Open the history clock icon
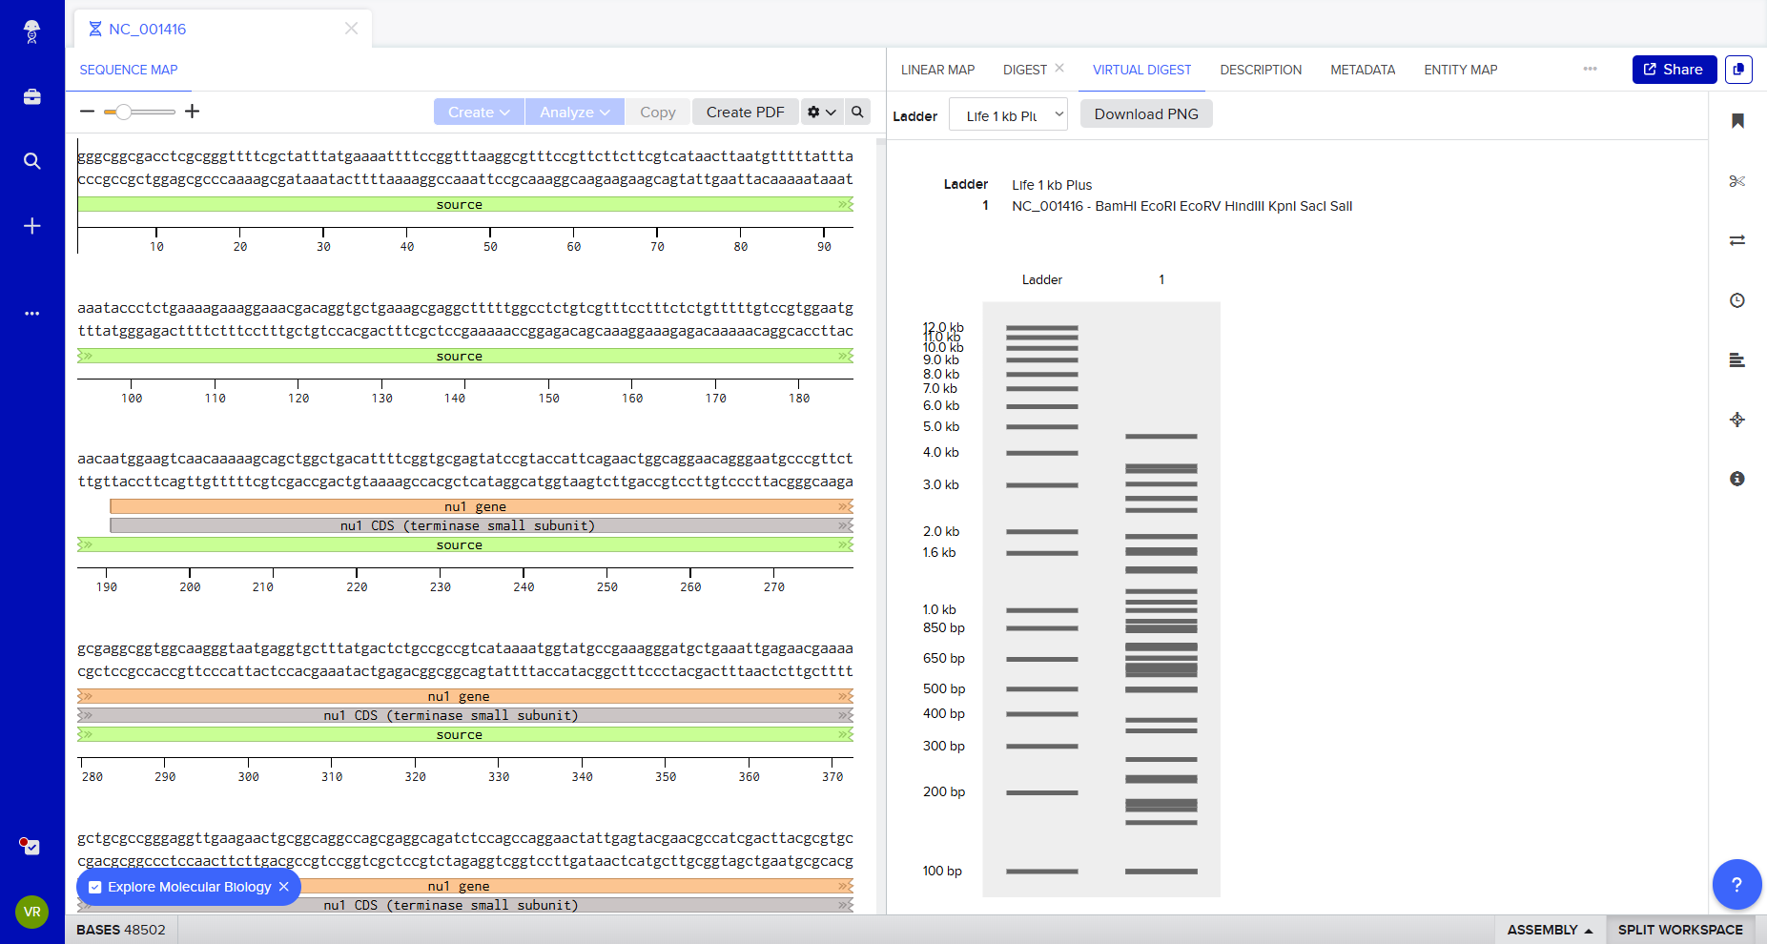1767x944 pixels. click(x=1736, y=300)
